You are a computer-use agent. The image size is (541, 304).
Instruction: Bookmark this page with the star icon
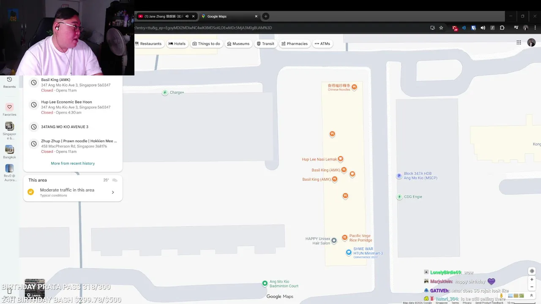[441, 28]
